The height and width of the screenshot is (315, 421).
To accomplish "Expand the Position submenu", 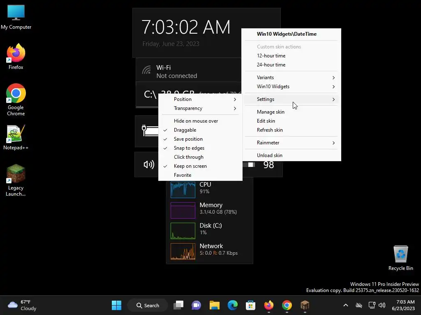I will [x=200, y=99].
